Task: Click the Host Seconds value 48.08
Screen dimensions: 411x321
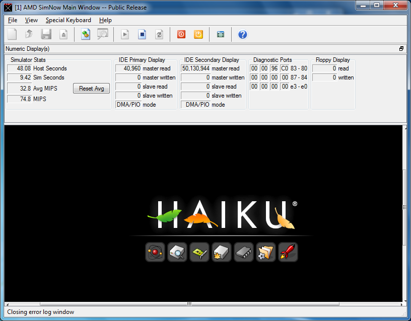Action: (20, 68)
